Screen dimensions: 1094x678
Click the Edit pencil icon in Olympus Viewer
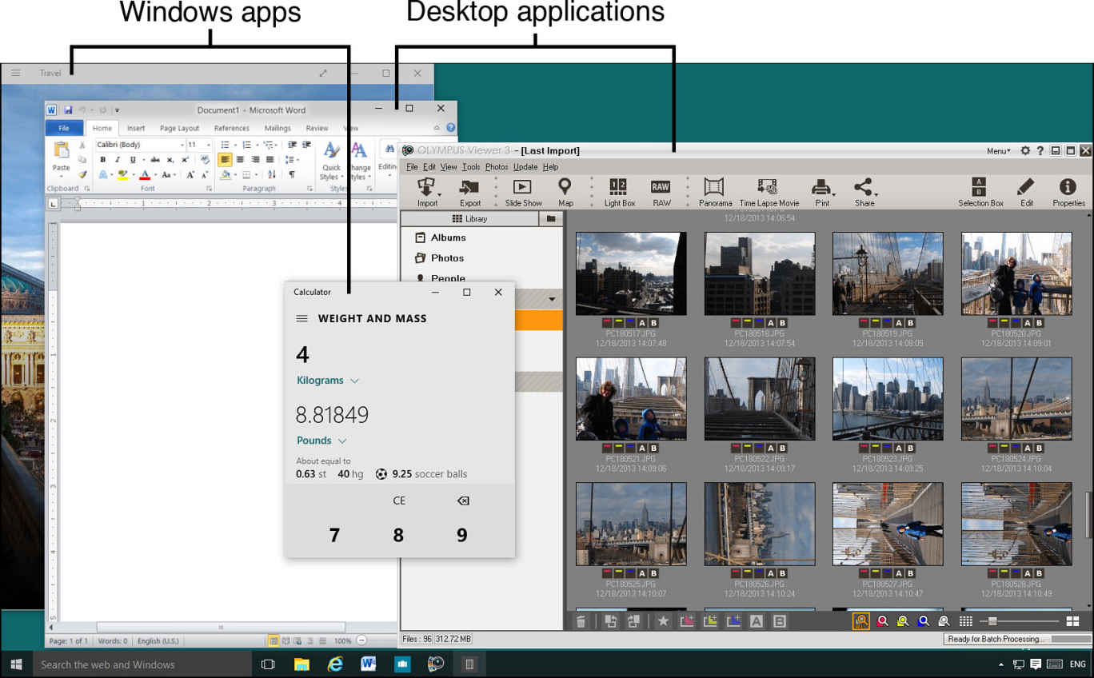tap(1026, 186)
